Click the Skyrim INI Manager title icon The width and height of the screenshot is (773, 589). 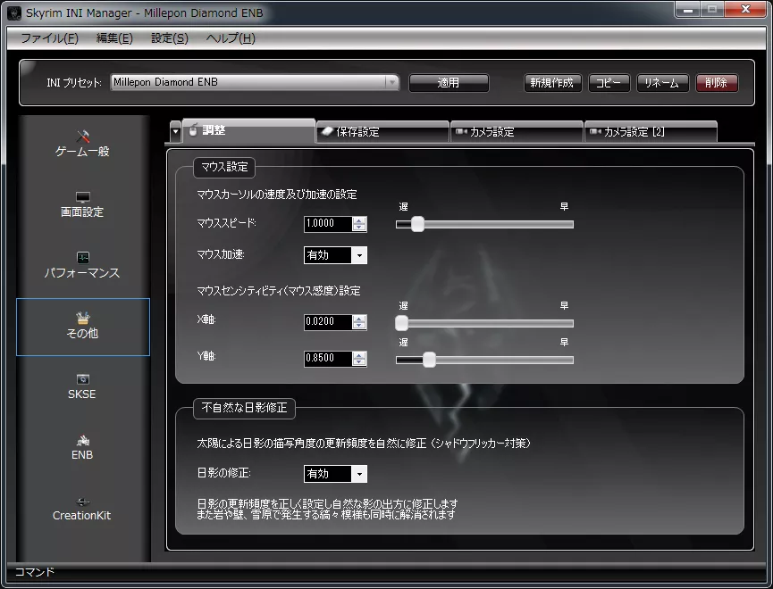coord(14,13)
